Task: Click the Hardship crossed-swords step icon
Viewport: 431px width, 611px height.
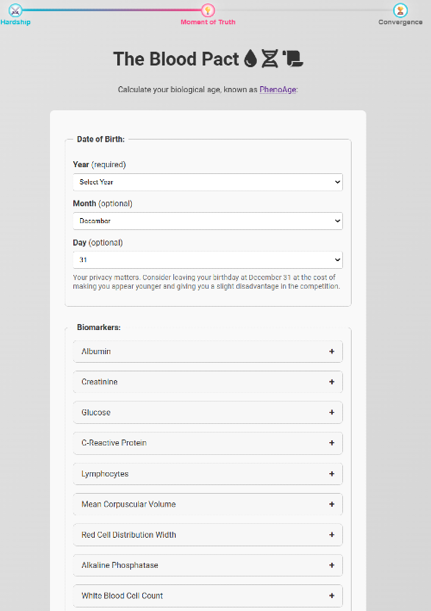Action: point(16,10)
